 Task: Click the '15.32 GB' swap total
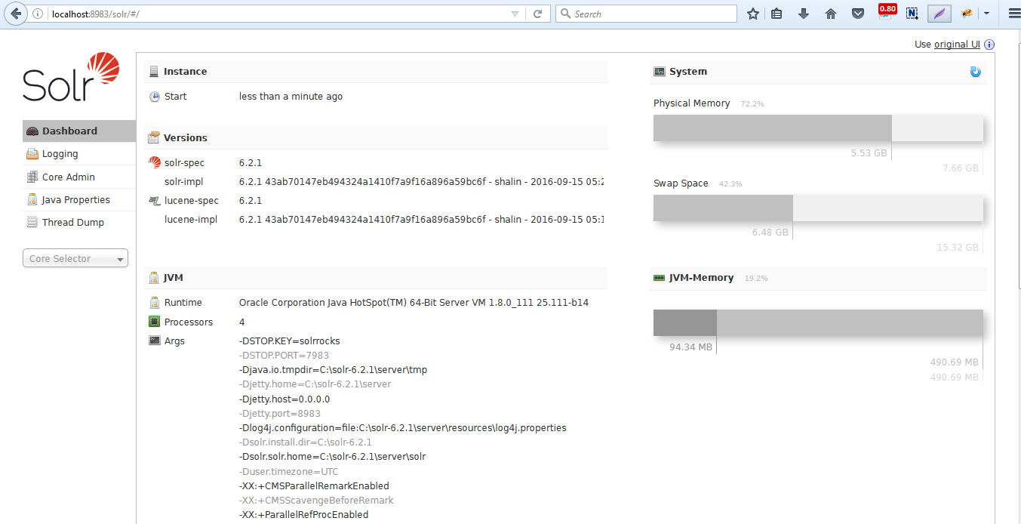958,248
